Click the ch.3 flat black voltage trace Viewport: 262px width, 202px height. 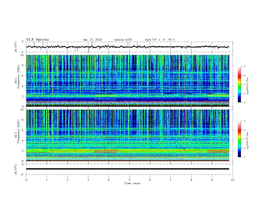pos(127,169)
